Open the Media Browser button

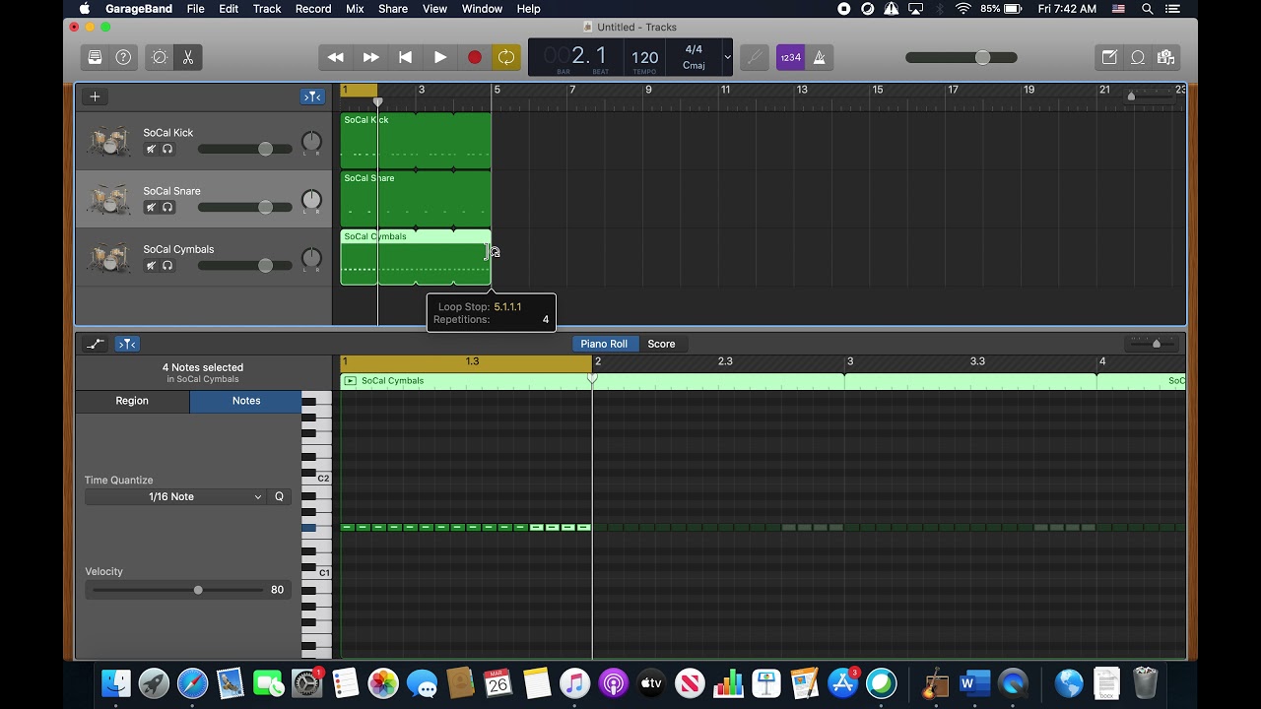[1166, 57]
